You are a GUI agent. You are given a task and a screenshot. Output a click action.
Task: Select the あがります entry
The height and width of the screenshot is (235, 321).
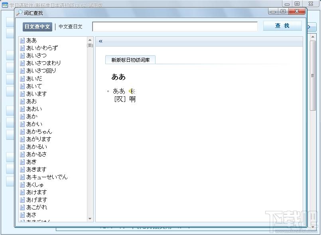(x=39, y=139)
